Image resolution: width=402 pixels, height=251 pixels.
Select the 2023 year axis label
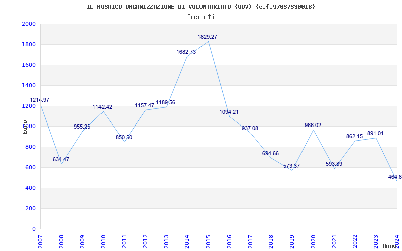(376, 242)
